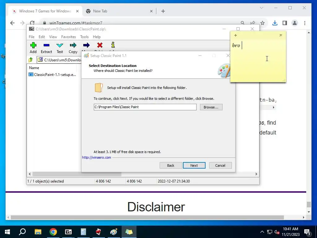This screenshot has width=317, height=238.
Task: Click the network tray icon
Action: (x=270, y=232)
